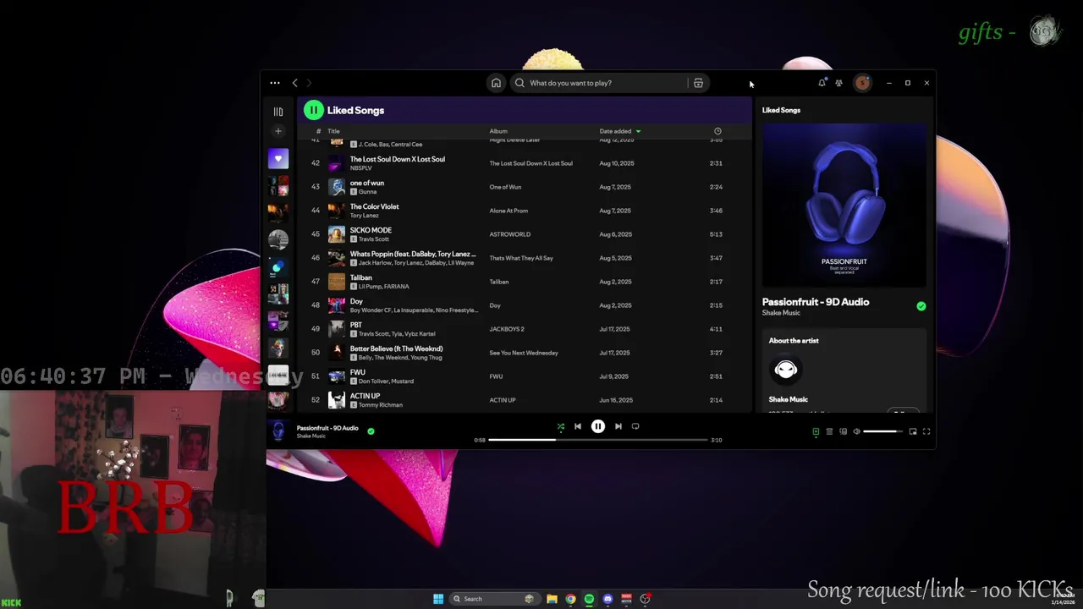The image size is (1083, 609).
Task: Skip to previous track
Action: click(578, 427)
